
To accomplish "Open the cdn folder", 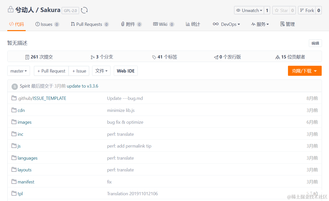I will [x=21, y=110].
